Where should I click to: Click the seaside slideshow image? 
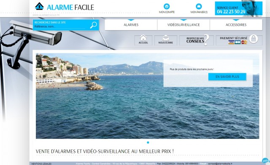point(147,96)
